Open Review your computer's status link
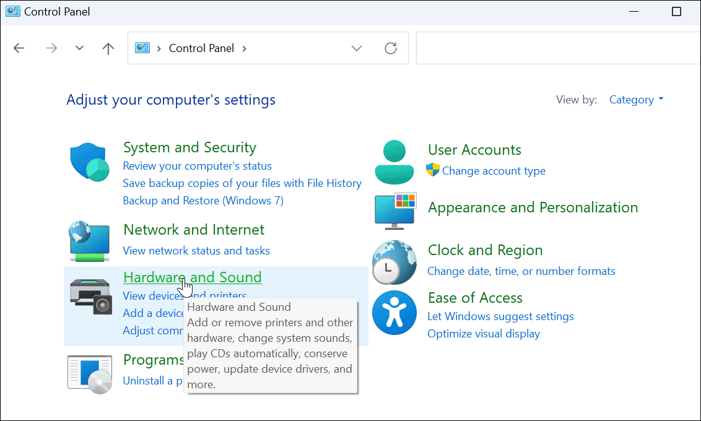This screenshot has height=421, width=701. pyautogui.click(x=197, y=166)
